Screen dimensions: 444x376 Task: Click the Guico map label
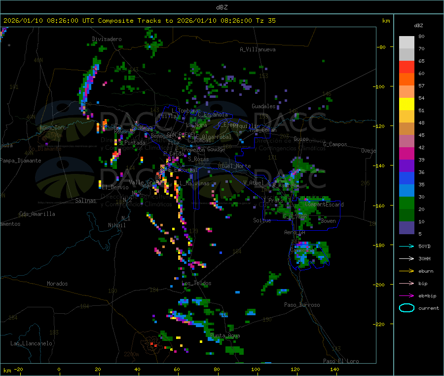click(301, 139)
